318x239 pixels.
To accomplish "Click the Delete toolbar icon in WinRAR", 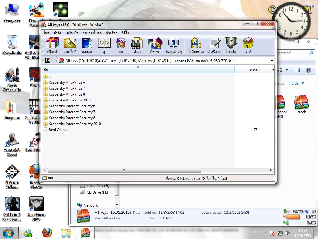I will click(121, 45).
